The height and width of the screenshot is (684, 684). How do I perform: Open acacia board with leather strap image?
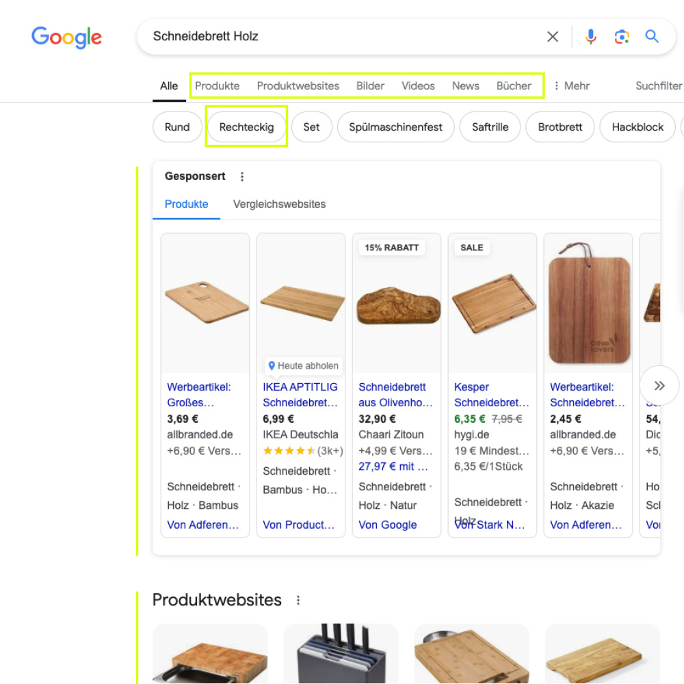pyautogui.click(x=588, y=303)
